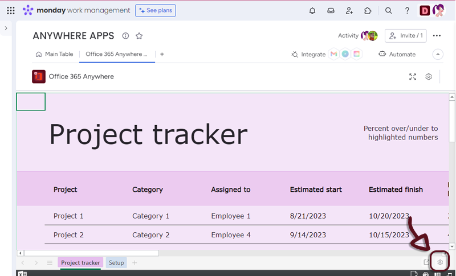Add a new board view with plus
Screen dimensions: 456x276
point(162,54)
